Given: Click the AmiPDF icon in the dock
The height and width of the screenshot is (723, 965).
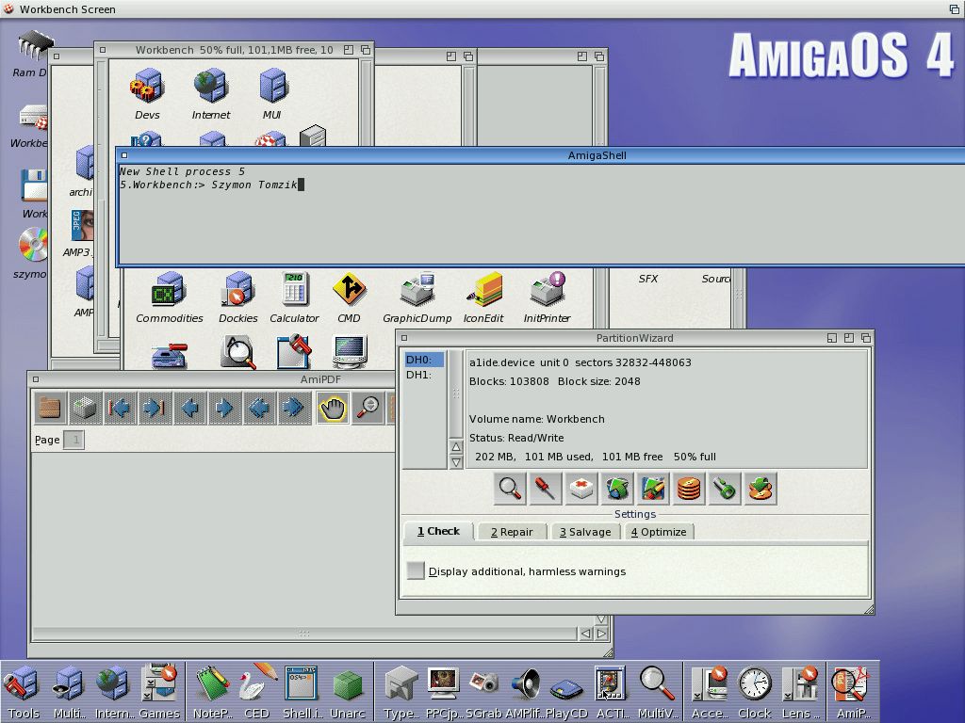Looking at the screenshot, I should [852, 692].
